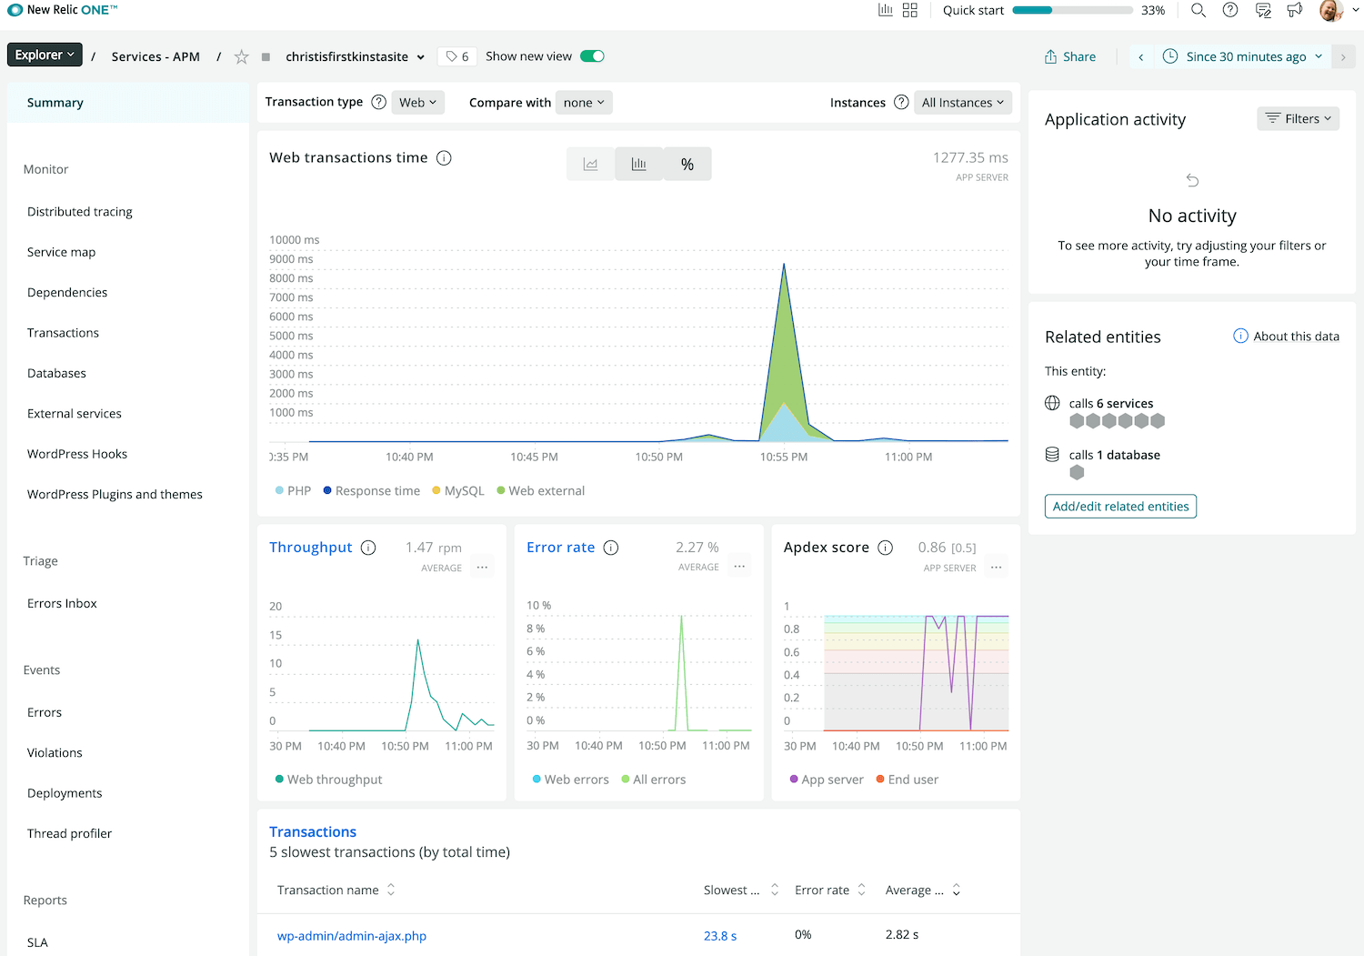Toggle the MySQL legend series
This screenshot has width=1364, height=956.
(458, 490)
